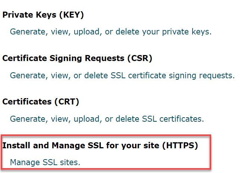250x173 pixels.
Task: Click "Generate, view, upload, or delete SSL certificates" link
Action: click(x=107, y=119)
